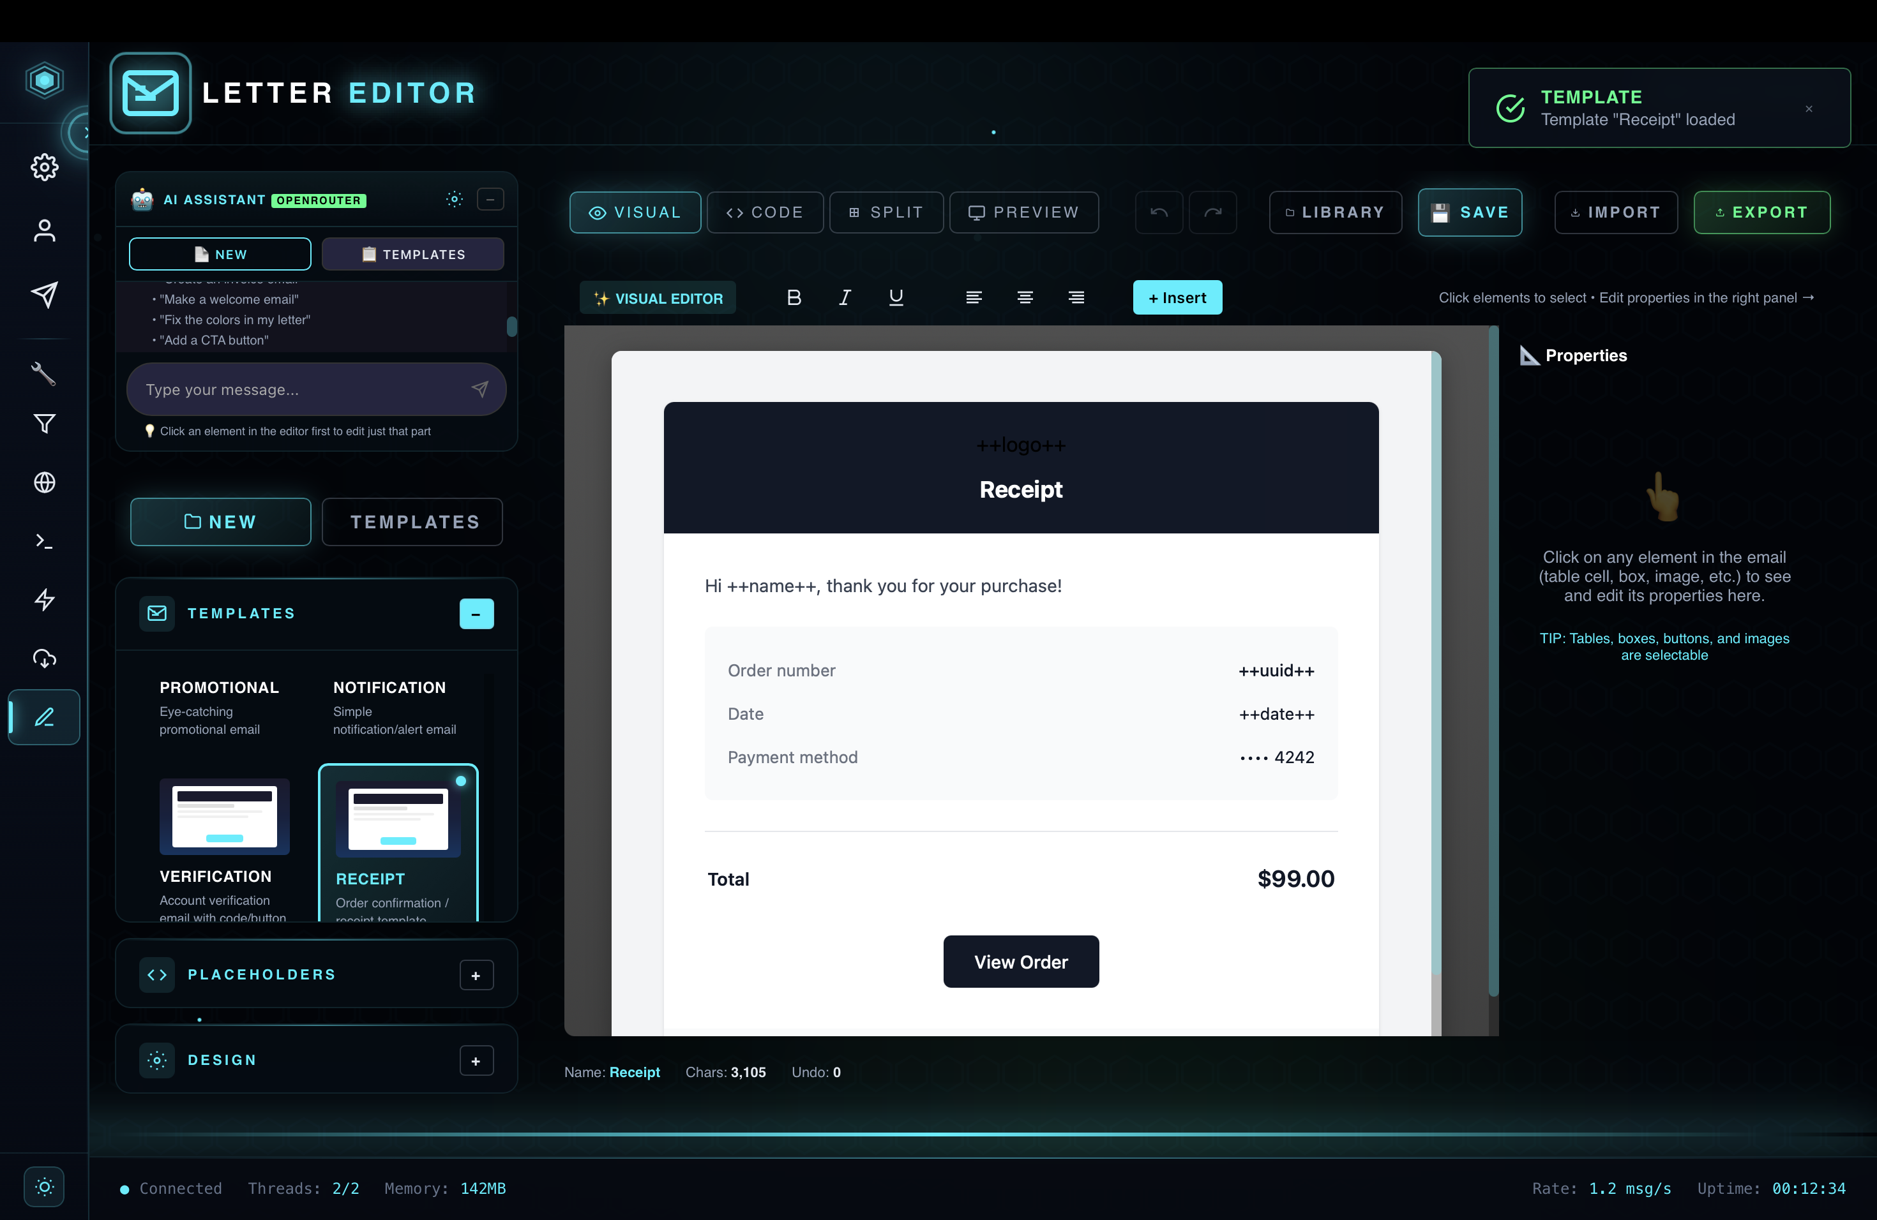
Task: Toggle the theme sun icon at the bottom left
Action: point(44,1186)
